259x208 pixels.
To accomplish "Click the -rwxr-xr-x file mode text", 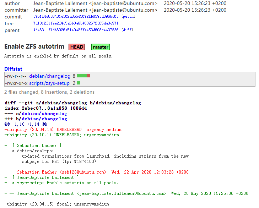I will click(x=16, y=83).
